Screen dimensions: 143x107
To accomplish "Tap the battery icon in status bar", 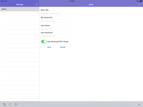I will [141, 1].
